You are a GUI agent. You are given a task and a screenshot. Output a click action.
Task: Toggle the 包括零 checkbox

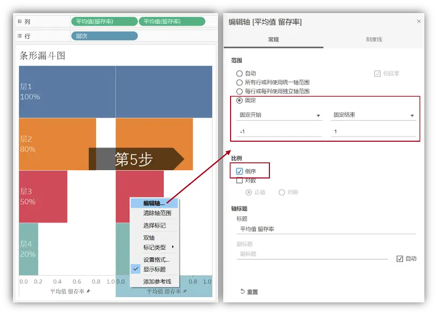click(x=378, y=73)
